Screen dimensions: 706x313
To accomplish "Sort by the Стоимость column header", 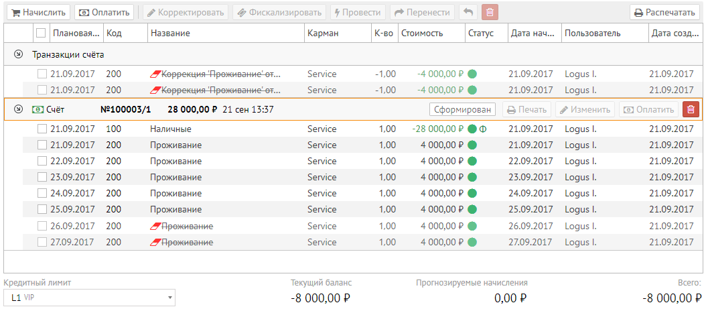I will pos(422,33).
